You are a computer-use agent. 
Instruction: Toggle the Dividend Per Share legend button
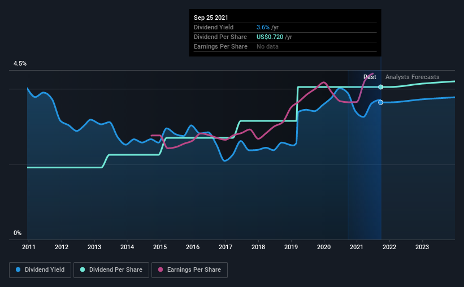(111, 270)
